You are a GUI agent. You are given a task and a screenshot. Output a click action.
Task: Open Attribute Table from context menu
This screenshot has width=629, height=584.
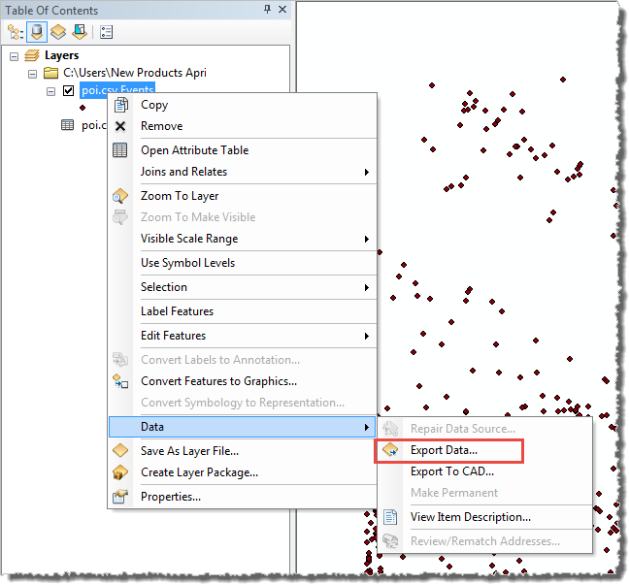[194, 150]
